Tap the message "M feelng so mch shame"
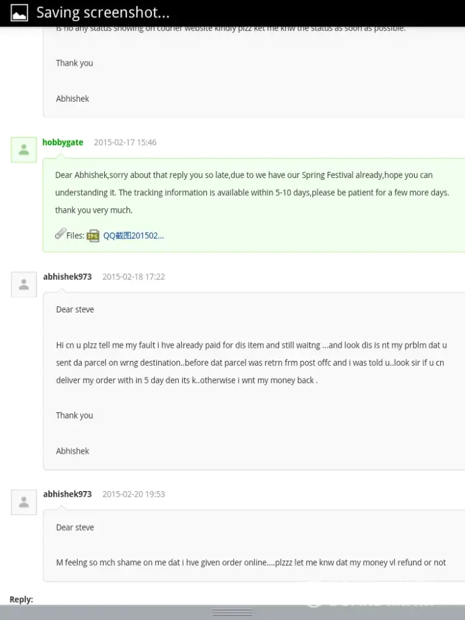 [250, 562]
